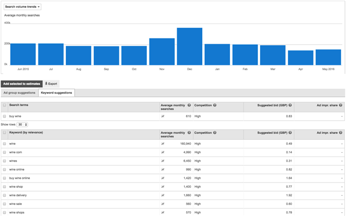This screenshot has height=216, width=347.
Task: Switch to Ad group suggestions tab
Action: pos(19,93)
